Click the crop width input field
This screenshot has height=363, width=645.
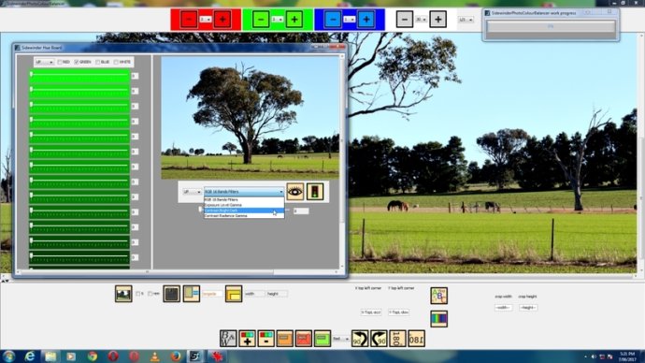pyautogui.click(x=504, y=308)
